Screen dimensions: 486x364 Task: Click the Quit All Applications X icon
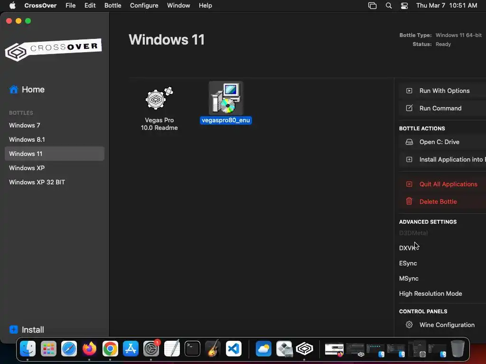[409, 184]
